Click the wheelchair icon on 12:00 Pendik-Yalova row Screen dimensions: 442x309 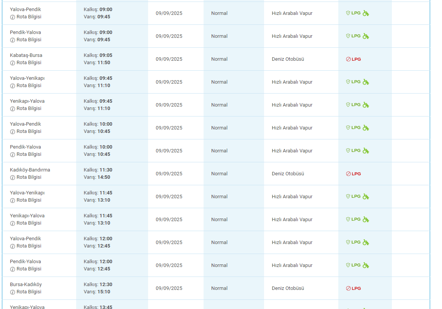tap(366, 265)
